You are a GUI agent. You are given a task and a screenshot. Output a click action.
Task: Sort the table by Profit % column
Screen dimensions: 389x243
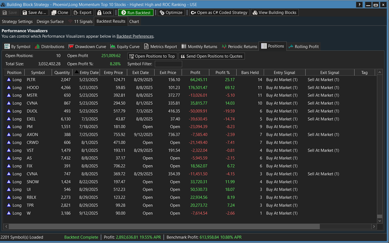coord(223,73)
